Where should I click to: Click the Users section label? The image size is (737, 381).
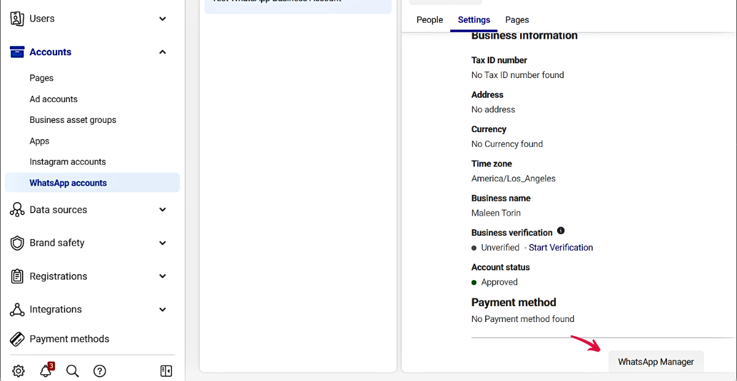[42, 18]
